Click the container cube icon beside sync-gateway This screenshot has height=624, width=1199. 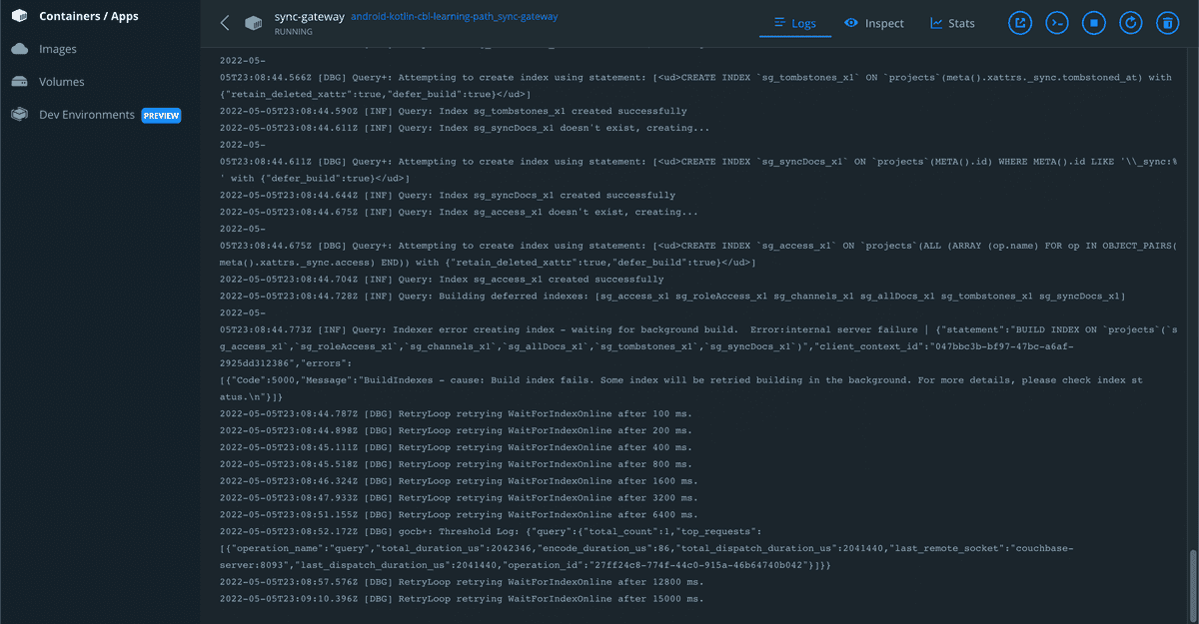pyautogui.click(x=253, y=22)
